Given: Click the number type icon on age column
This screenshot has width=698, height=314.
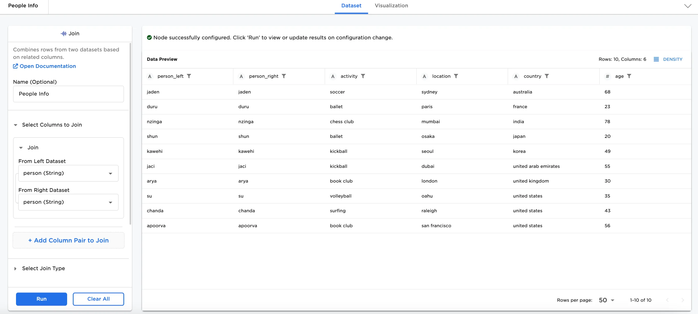Looking at the screenshot, I should coord(608,76).
